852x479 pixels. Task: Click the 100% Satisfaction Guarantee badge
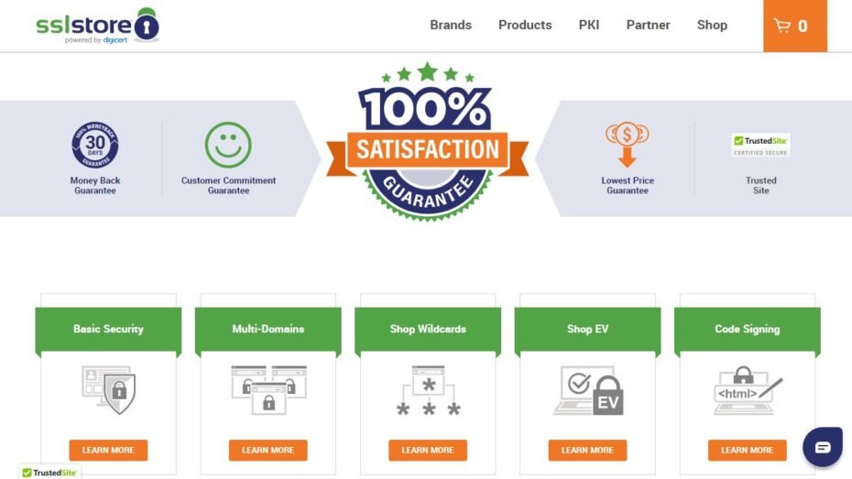[x=427, y=142]
